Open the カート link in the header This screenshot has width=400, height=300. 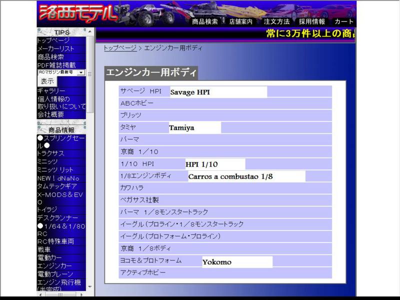click(x=344, y=21)
